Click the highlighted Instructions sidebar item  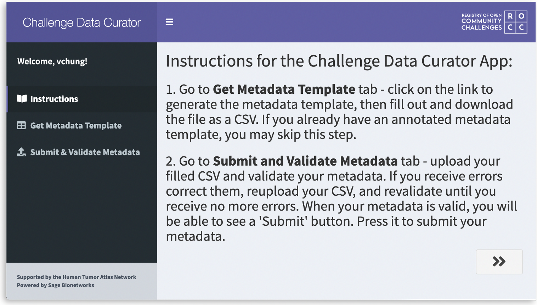point(54,99)
